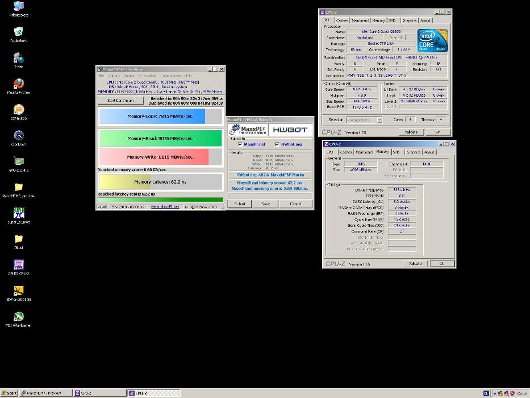Click the MaxxPI² logo in submit dialog
The image size is (530, 398).
tap(248, 130)
